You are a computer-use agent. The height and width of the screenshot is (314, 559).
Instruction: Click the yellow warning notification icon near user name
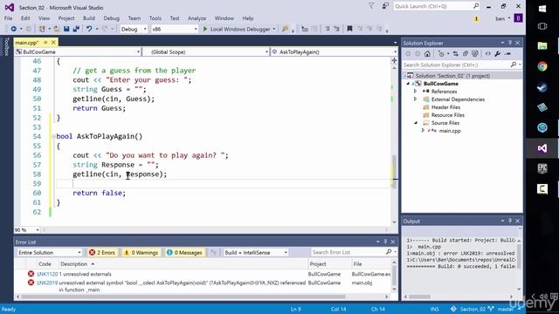point(476,18)
